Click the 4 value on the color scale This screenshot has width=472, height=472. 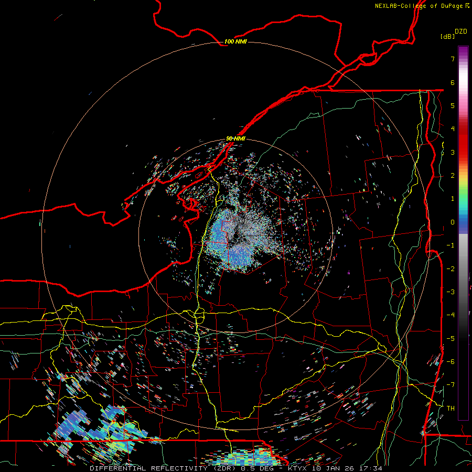[x=453, y=129]
